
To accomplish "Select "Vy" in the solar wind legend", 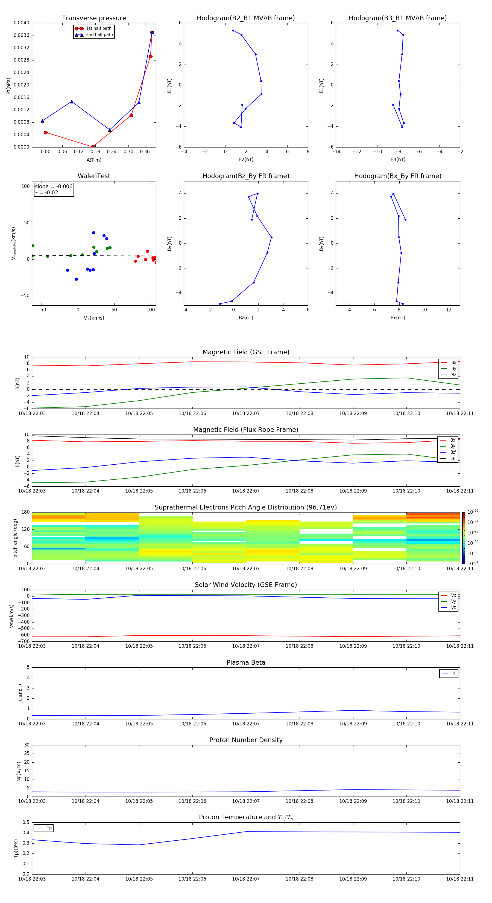I will pos(449,601).
